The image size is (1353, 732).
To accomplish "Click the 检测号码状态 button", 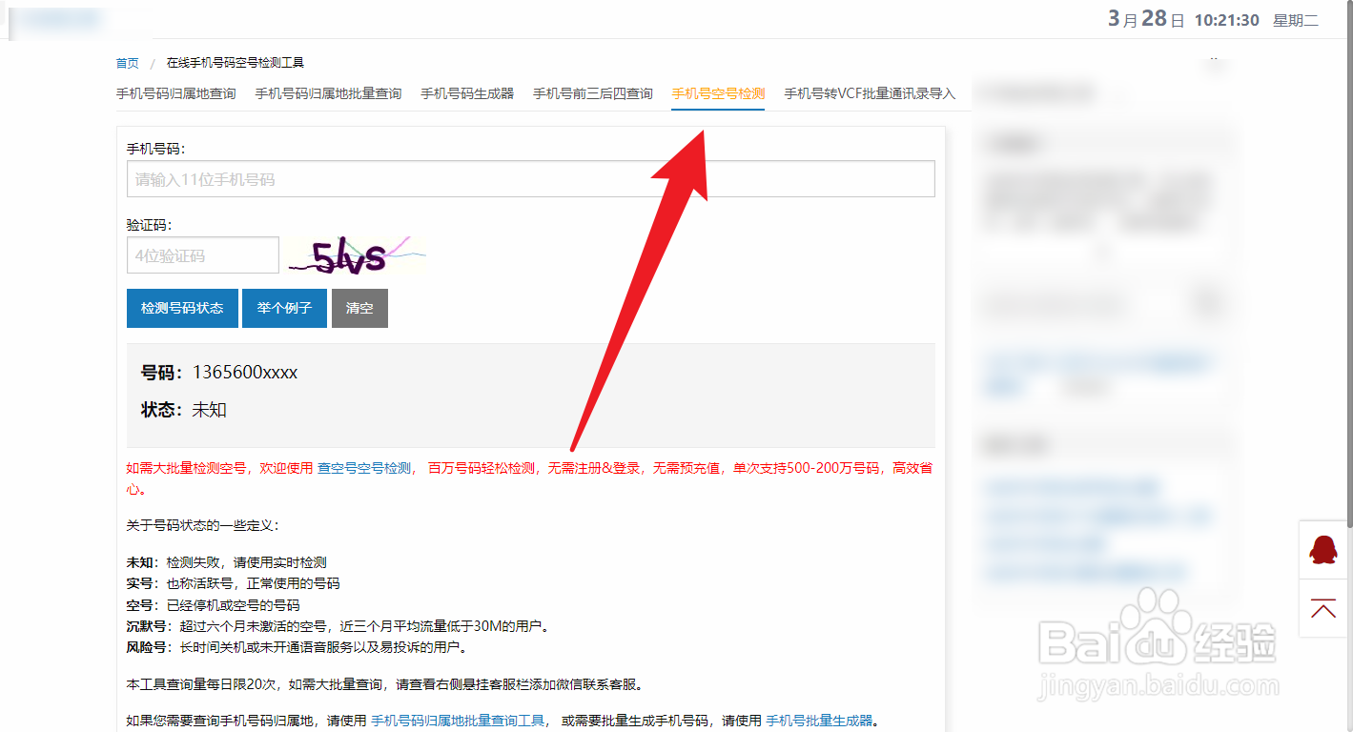I will [182, 308].
